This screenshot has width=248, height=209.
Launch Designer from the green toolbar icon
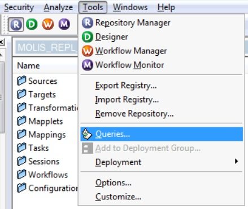(x=32, y=24)
